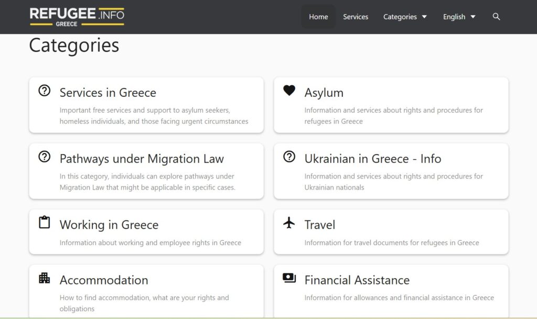Click the Financial Assistance card description
The image size is (537, 319).
(399, 298)
